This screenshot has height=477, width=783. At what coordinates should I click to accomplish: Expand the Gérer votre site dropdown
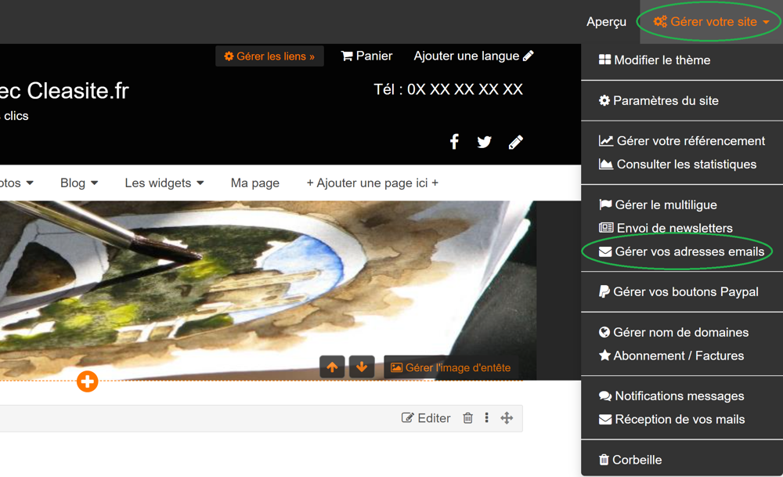pyautogui.click(x=711, y=22)
